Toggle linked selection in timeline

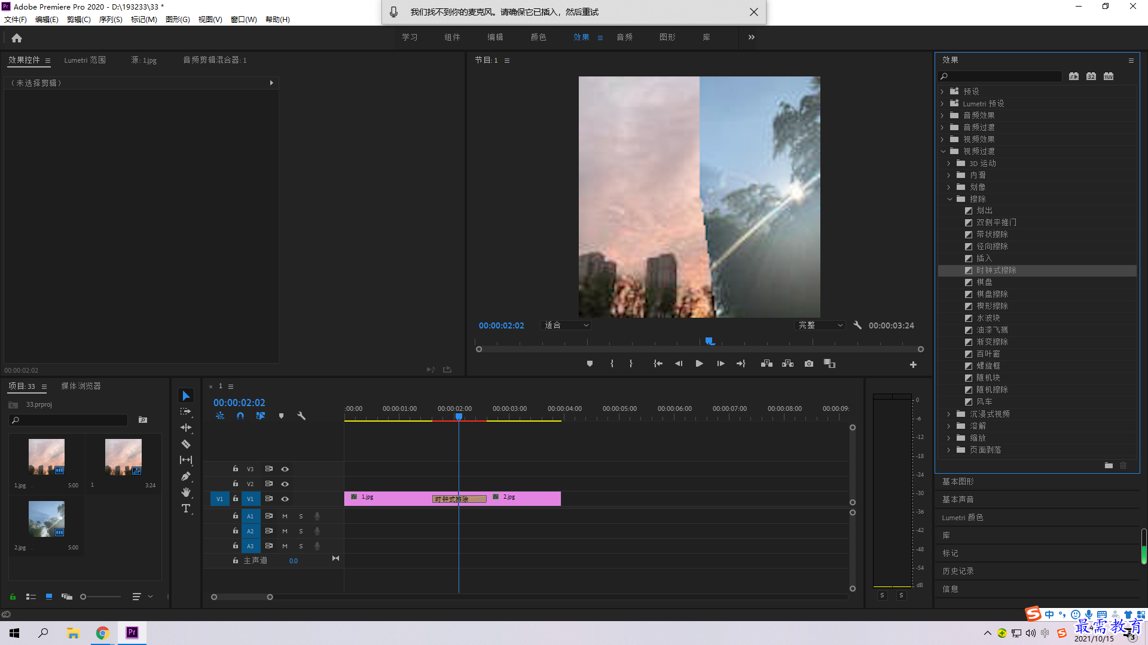pos(261,416)
